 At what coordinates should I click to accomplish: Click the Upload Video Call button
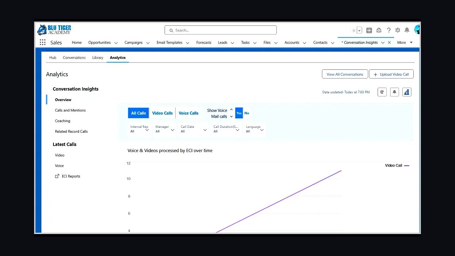pos(391,74)
